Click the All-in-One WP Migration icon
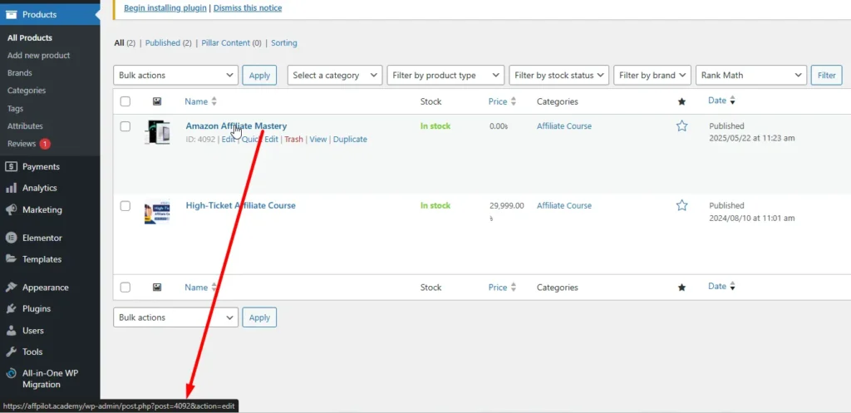Screen dimensions: 851x413 pyautogui.click(x=11, y=373)
